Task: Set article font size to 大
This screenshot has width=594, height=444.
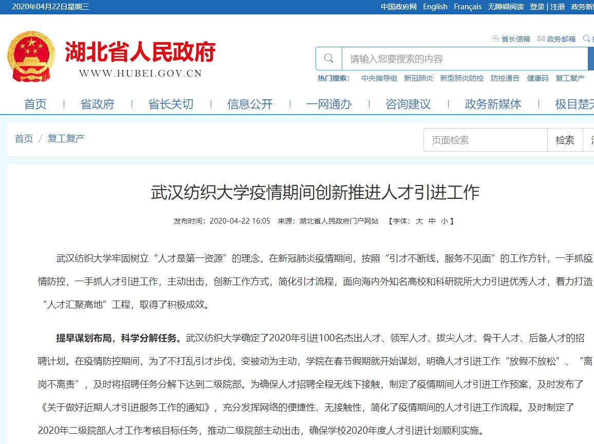Action: (x=419, y=221)
